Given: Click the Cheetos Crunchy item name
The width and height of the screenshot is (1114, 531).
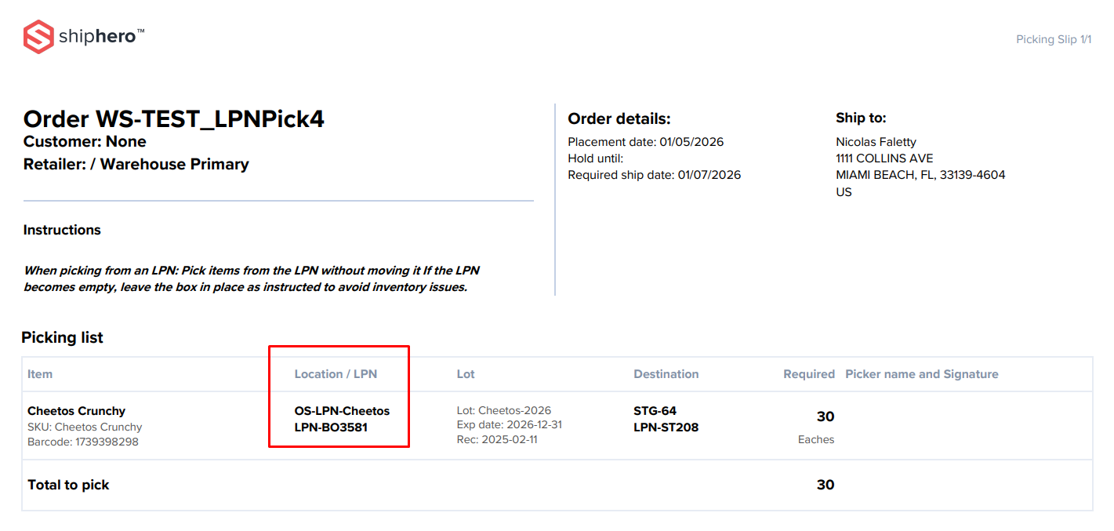Looking at the screenshot, I should pos(76,411).
